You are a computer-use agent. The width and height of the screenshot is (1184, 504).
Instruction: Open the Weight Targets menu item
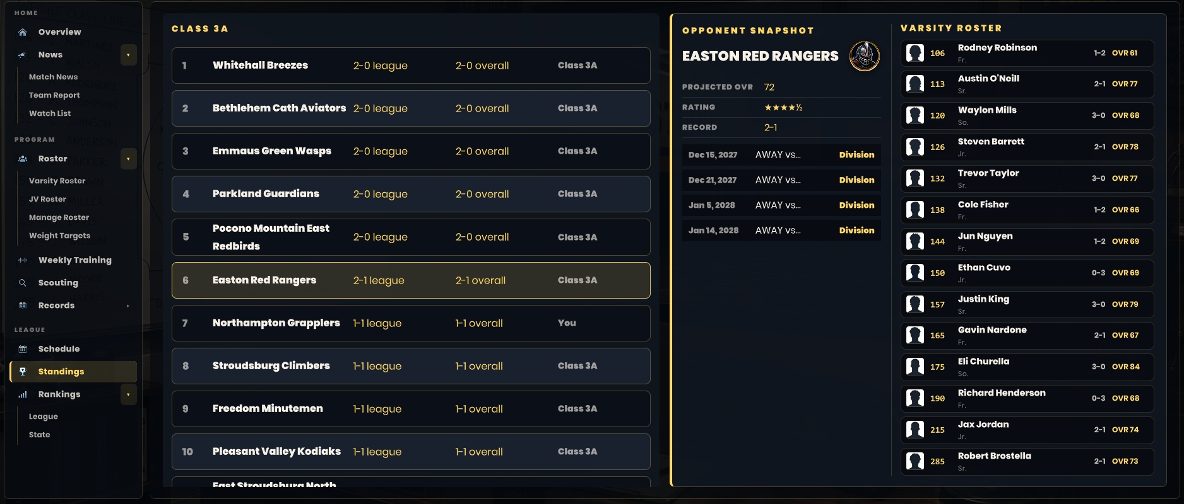tap(60, 236)
